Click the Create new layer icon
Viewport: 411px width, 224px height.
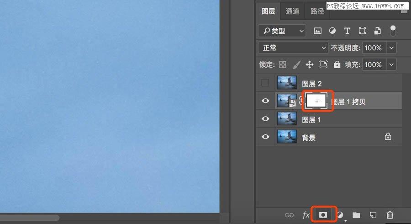click(373, 214)
